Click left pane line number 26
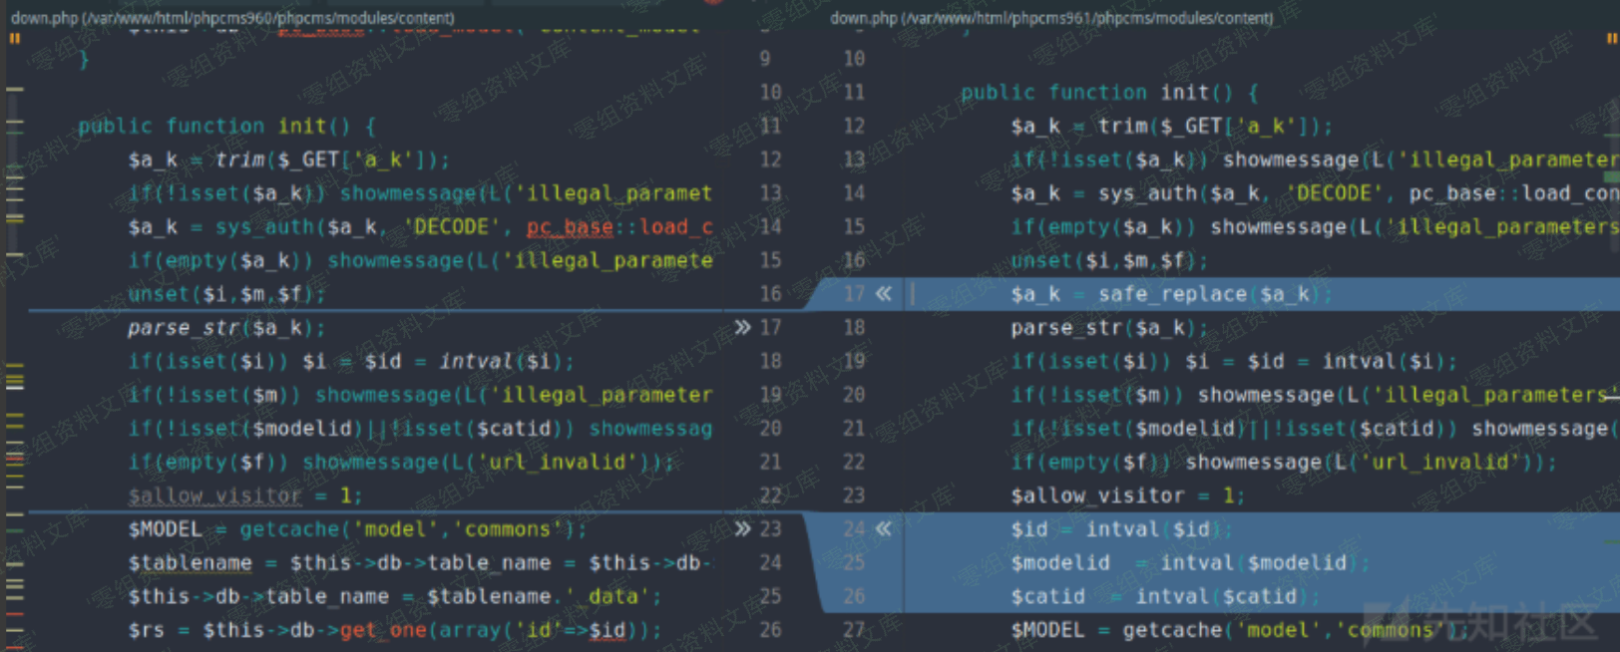Viewport: 1620px width, 652px height. click(770, 630)
